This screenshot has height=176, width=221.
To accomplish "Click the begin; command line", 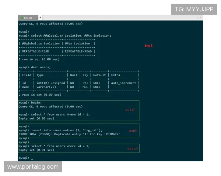I will click(36, 103).
